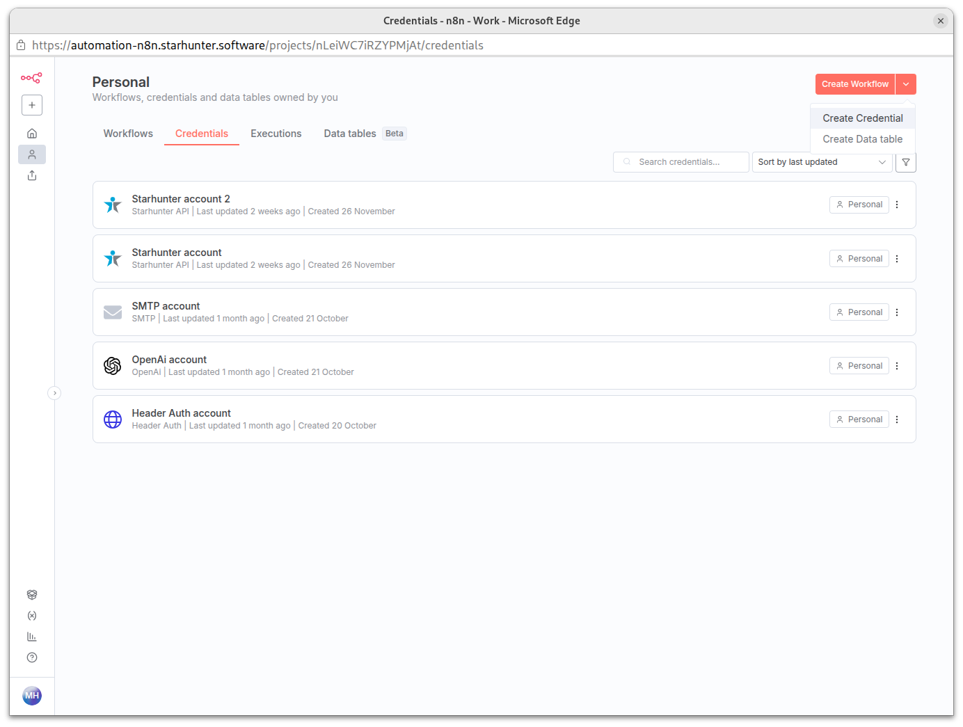
Task: Open the Data tables tab
Action: [x=350, y=134]
